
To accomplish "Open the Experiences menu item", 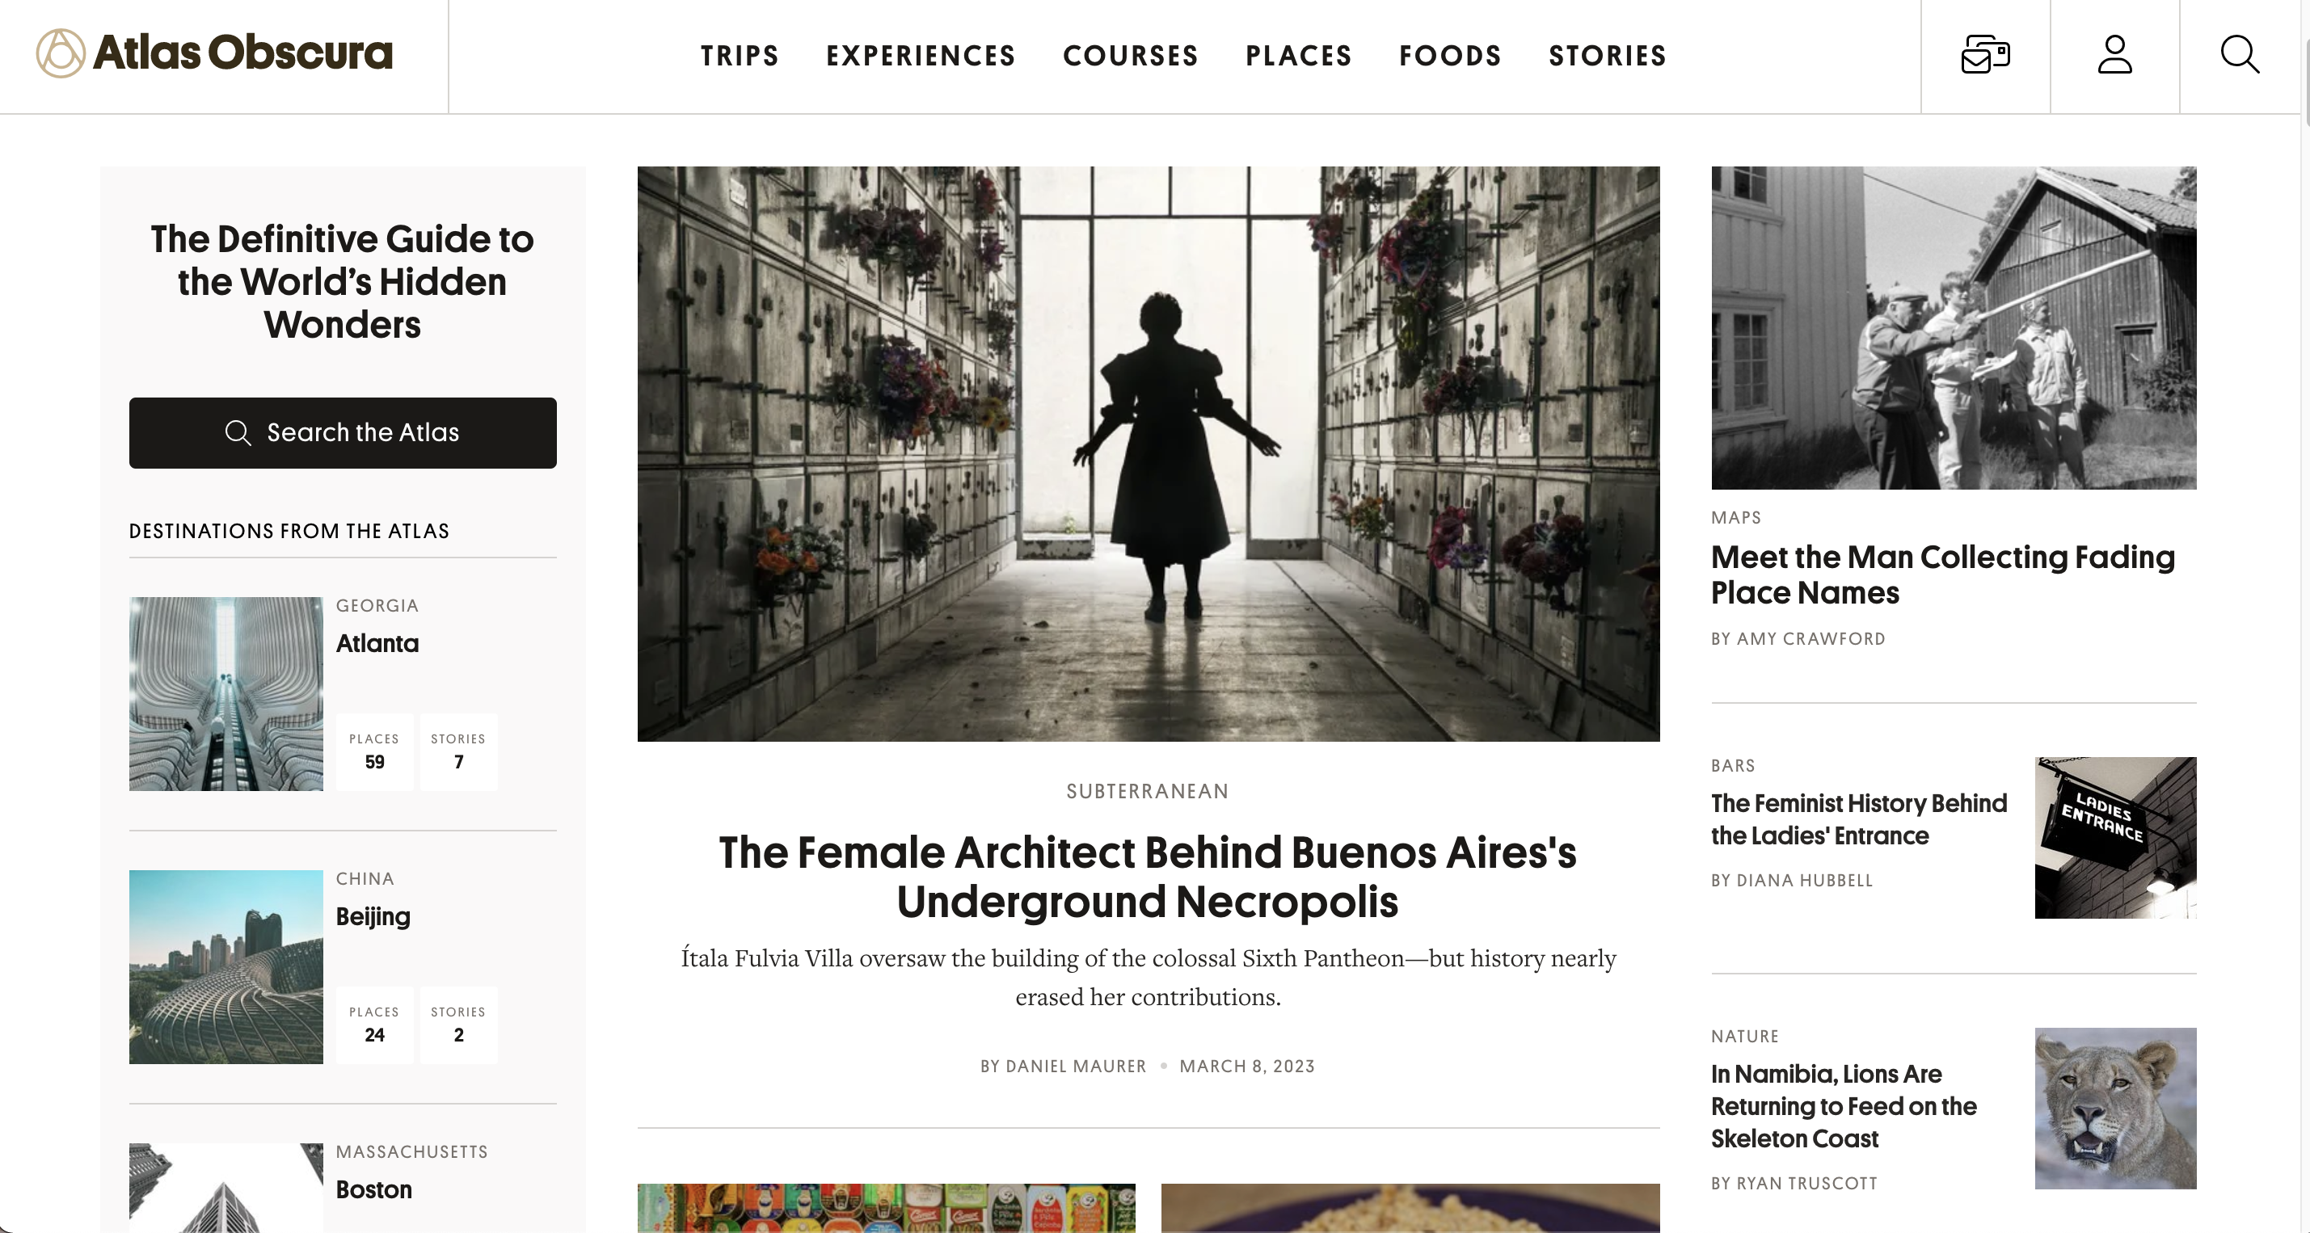I will (x=921, y=56).
